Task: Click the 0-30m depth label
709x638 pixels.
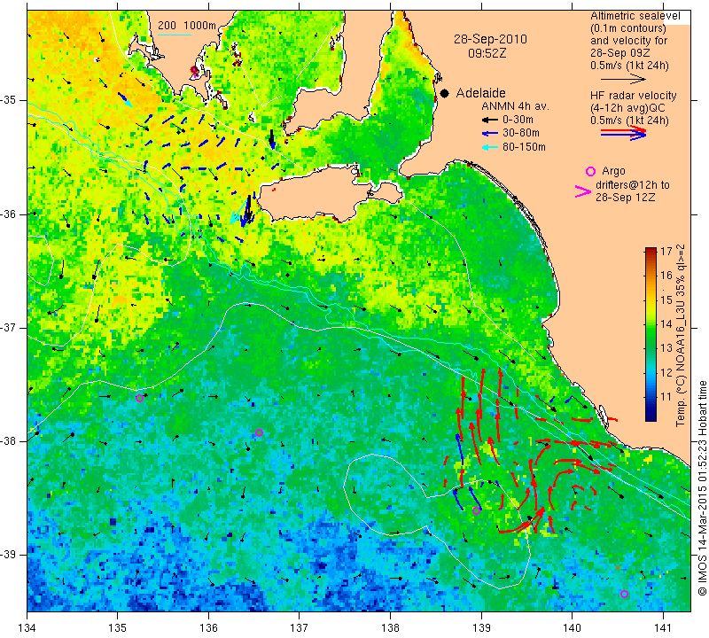Action: point(518,120)
